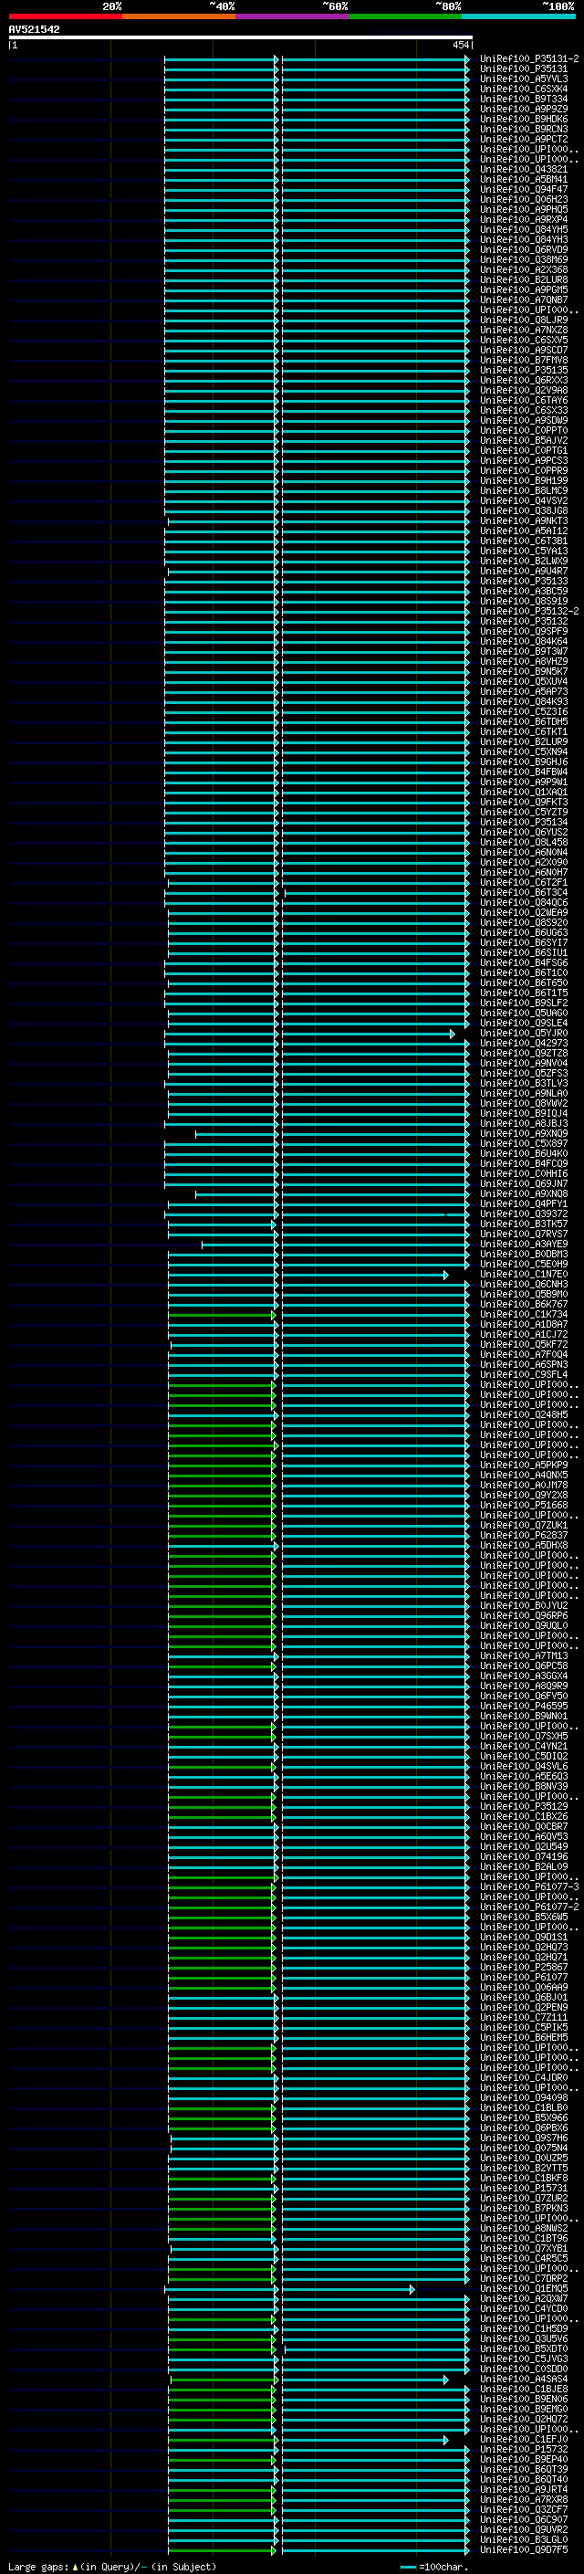Image resolution: width=584 pixels, height=2574 pixels.
Task: Click hit label UniRef100_P35135
Action: 524,371
